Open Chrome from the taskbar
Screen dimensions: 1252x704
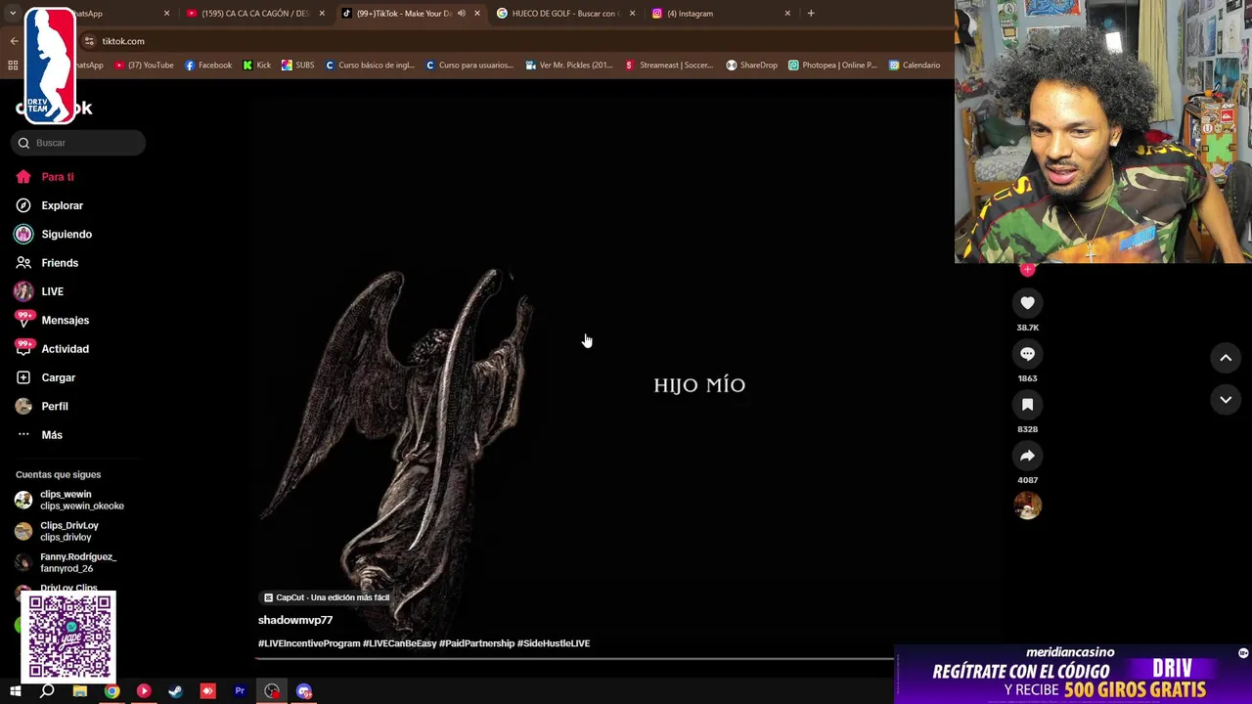[x=112, y=691]
